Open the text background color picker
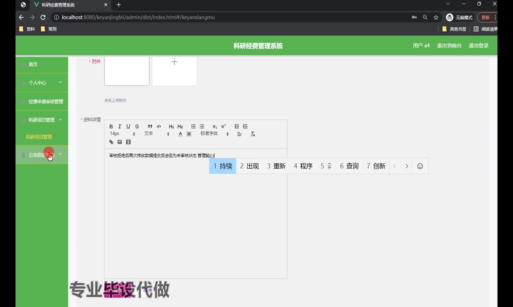Viewport: 513px width, 307px height. [x=189, y=134]
